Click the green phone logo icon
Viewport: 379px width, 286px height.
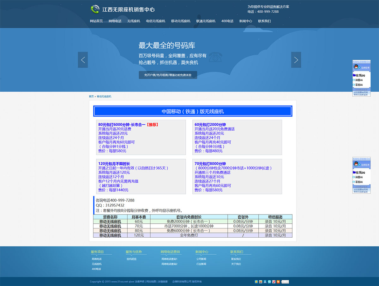(x=95, y=9)
